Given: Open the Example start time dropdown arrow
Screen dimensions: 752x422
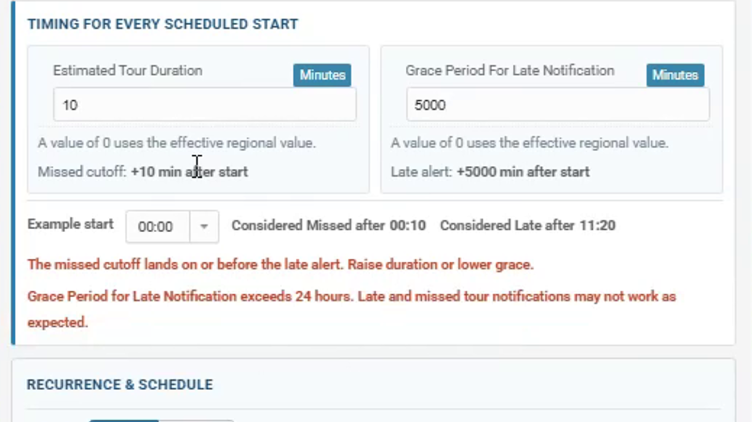Looking at the screenshot, I should 204,227.
